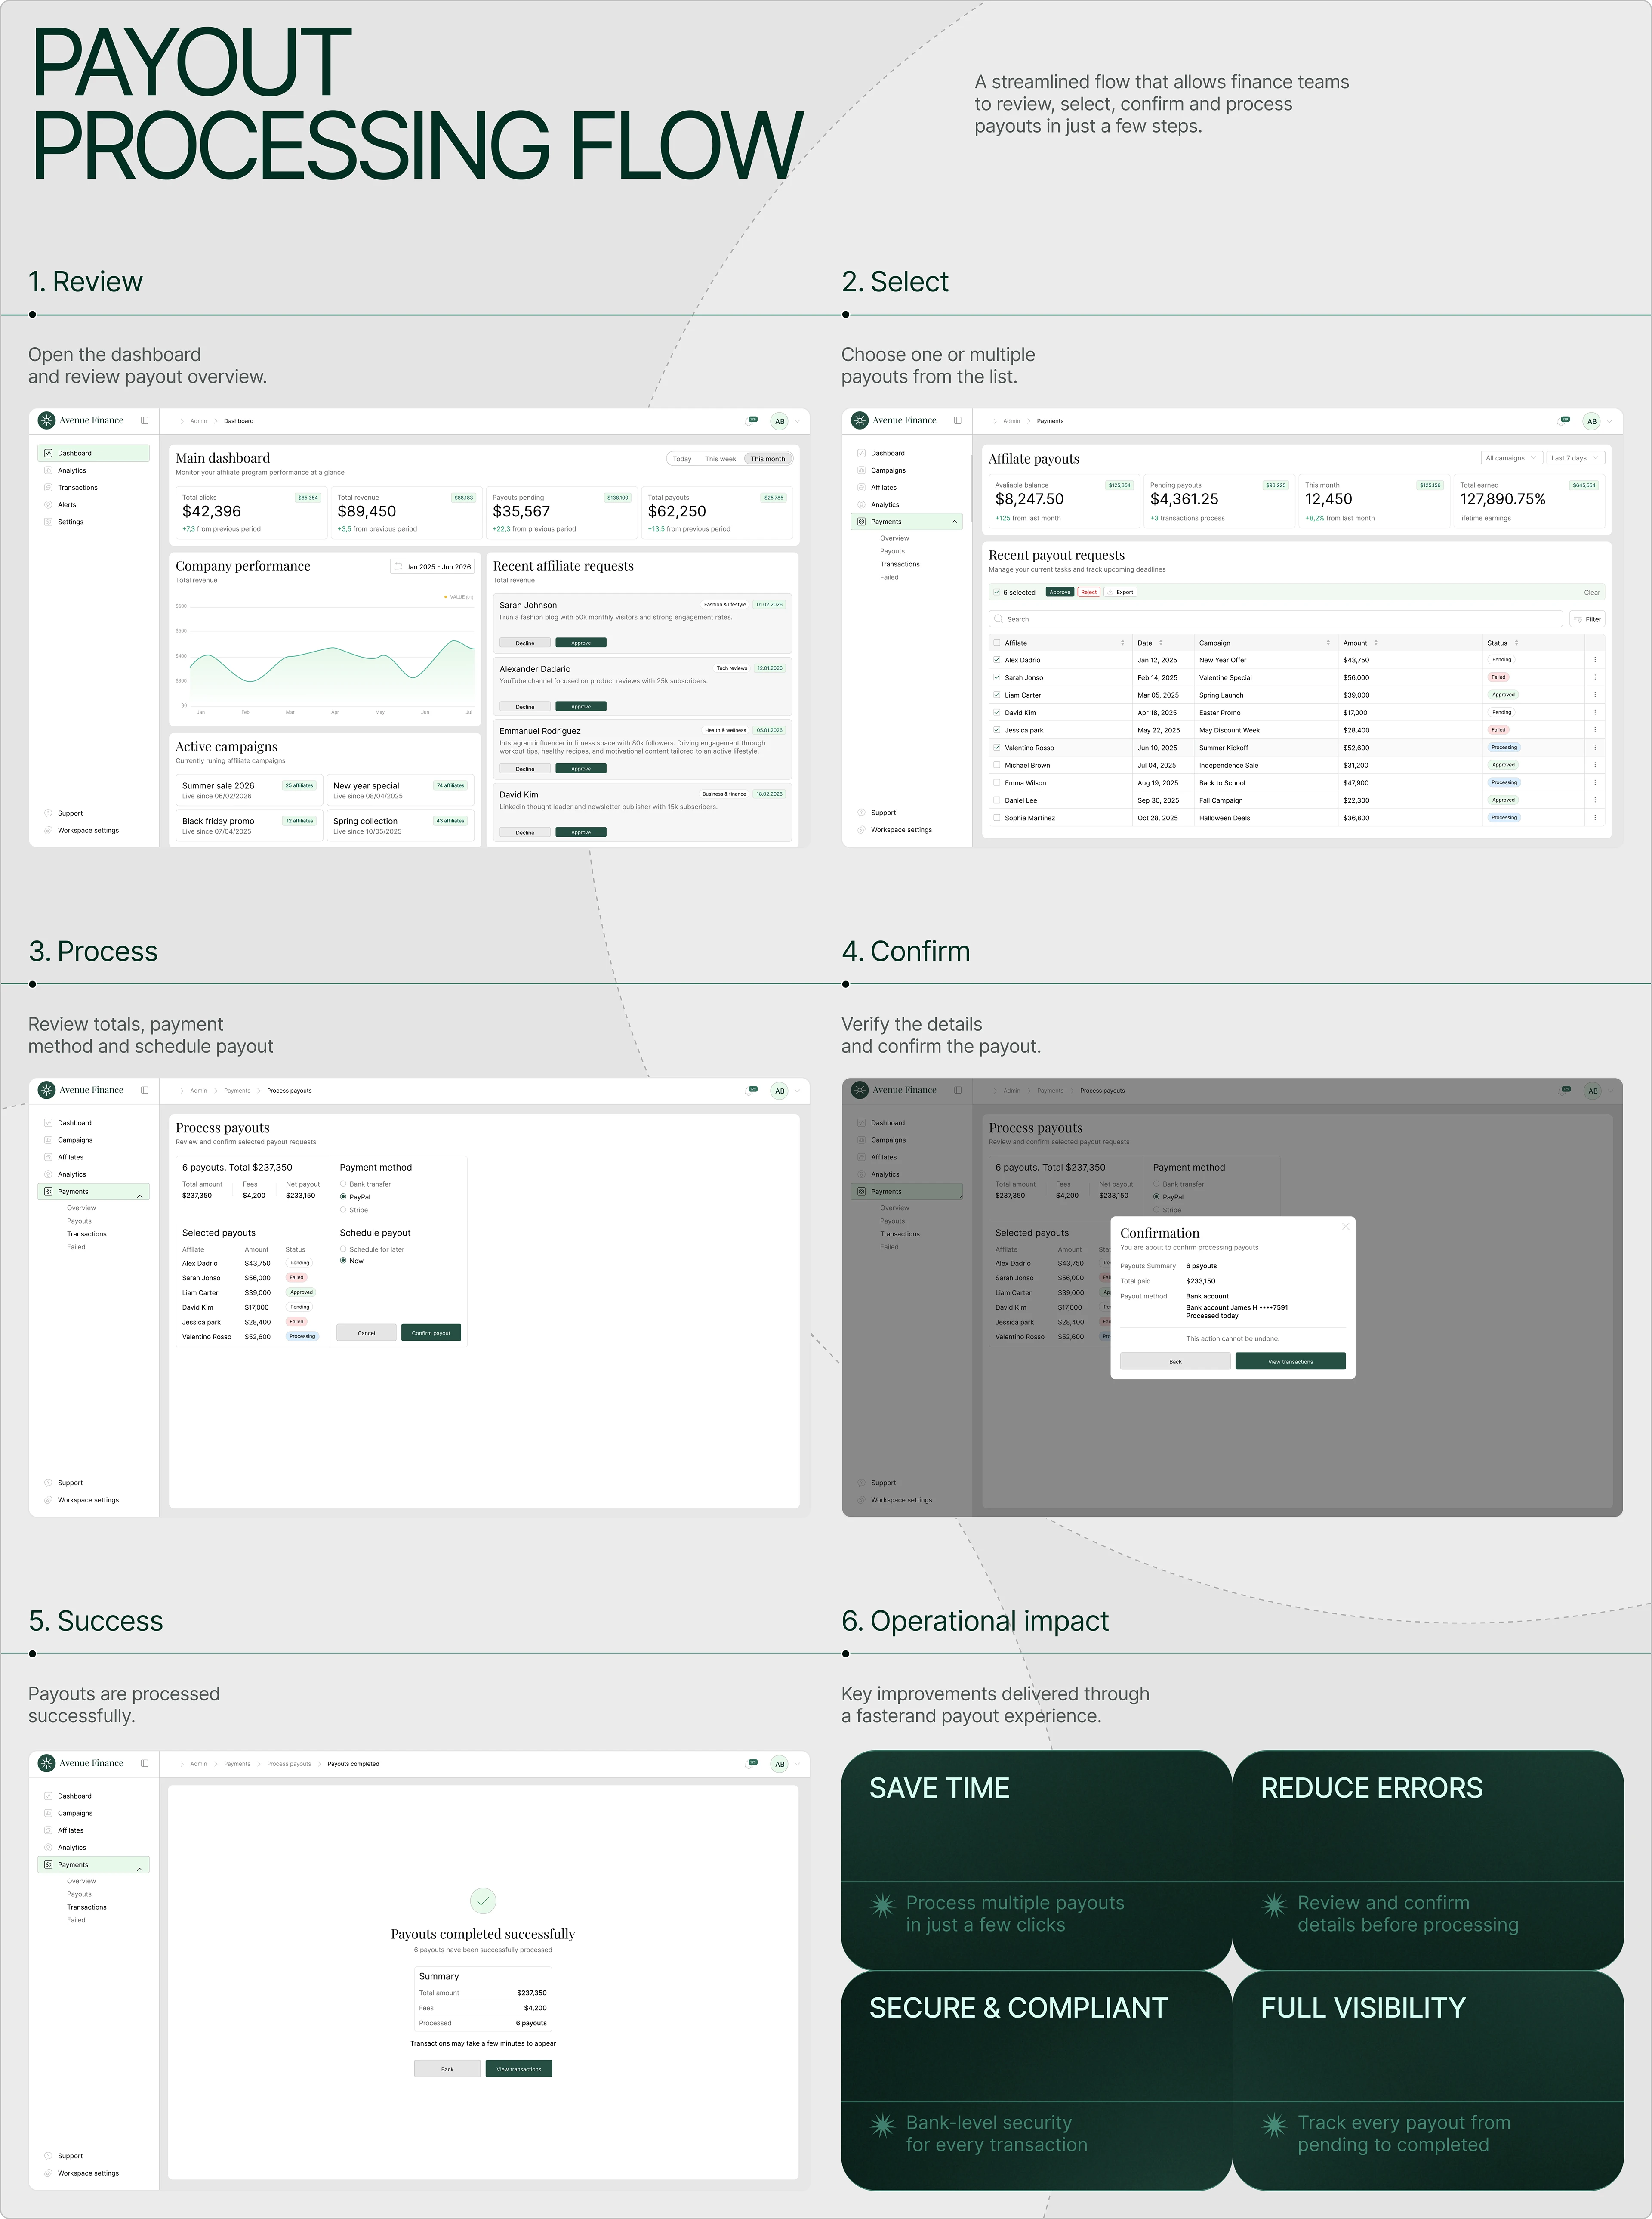Click the Export download icon in the selection bar
The image size is (1652, 2219).
(1110, 592)
